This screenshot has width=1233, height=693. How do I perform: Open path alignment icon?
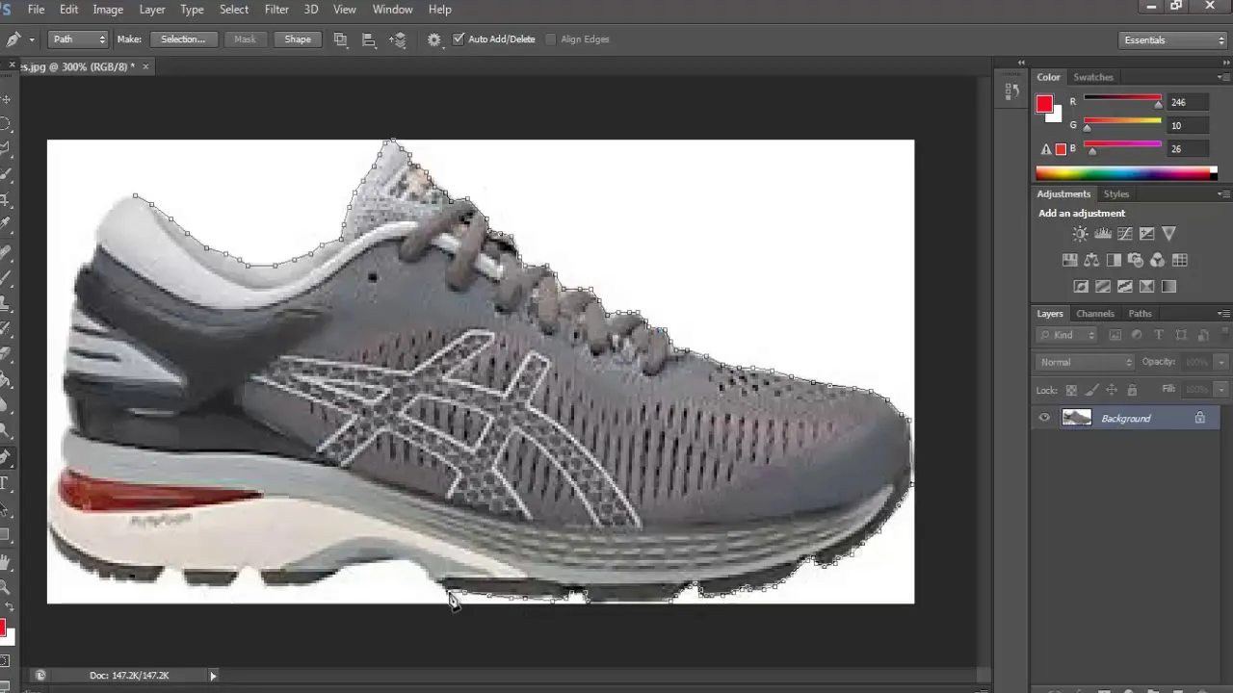click(x=368, y=39)
